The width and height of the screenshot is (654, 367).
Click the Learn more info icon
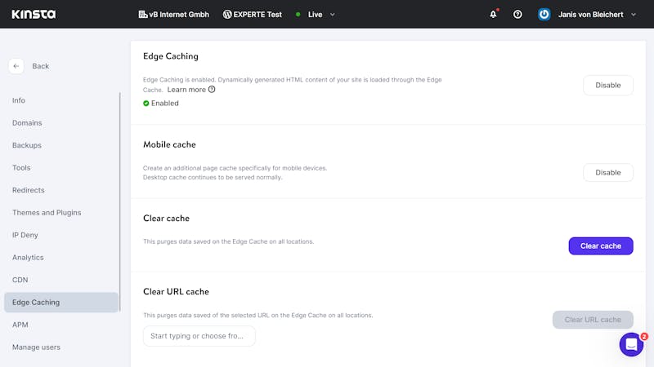click(212, 90)
